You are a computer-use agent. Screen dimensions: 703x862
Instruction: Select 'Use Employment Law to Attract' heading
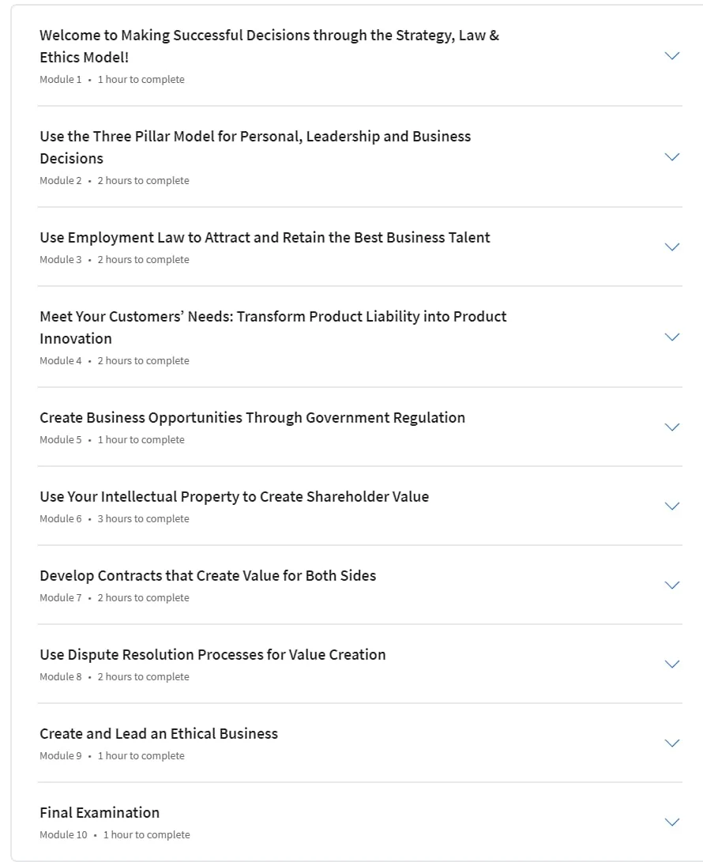tap(265, 238)
